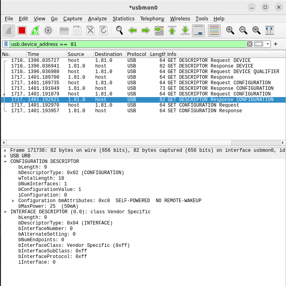This screenshot has height=286, width=286.
Task: Select bInterfaceClass Vendor Specific field
Action: pyautogui.click(x=74, y=245)
